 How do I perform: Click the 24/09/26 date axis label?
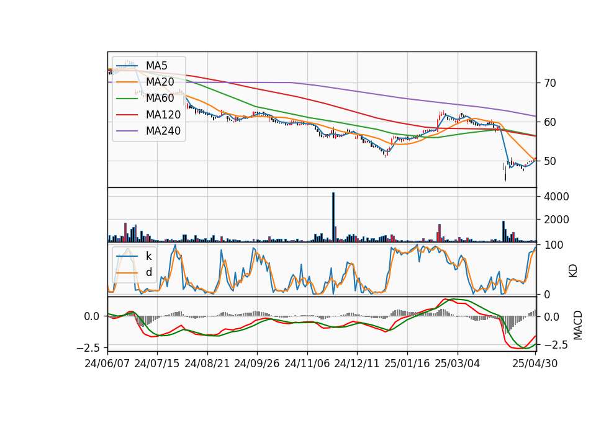256,363
